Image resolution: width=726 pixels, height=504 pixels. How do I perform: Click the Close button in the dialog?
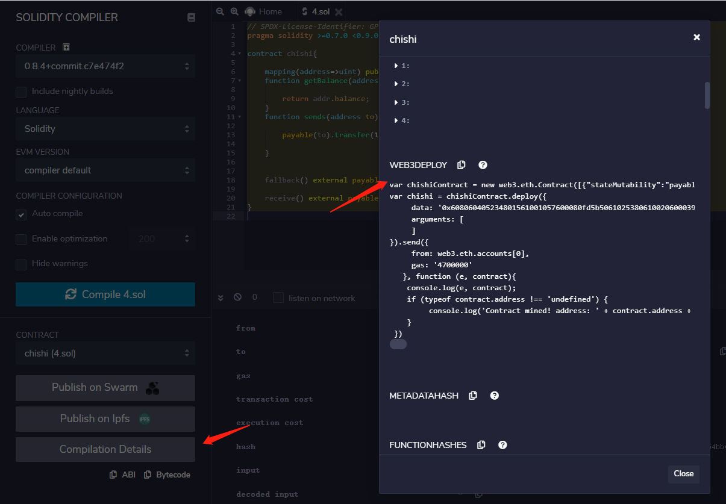(x=683, y=474)
